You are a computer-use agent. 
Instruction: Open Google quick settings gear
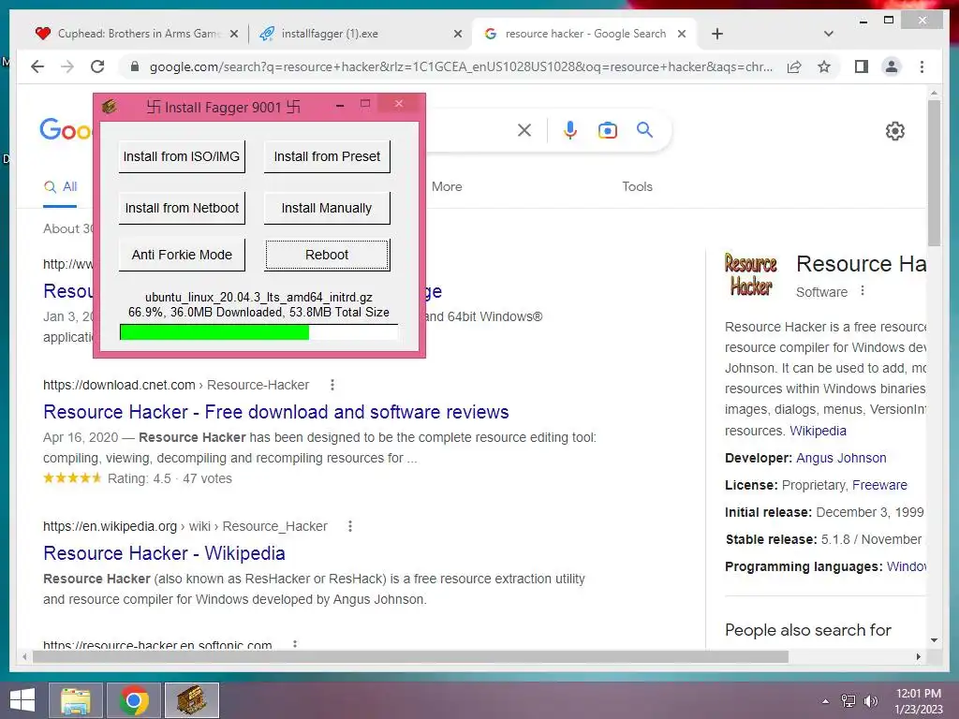(894, 130)
